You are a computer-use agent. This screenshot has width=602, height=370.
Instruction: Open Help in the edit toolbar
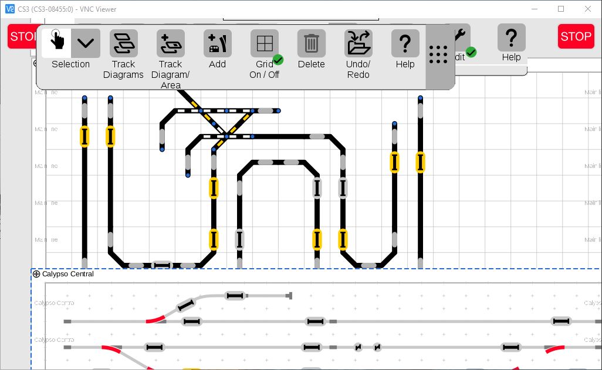[405, 43]
